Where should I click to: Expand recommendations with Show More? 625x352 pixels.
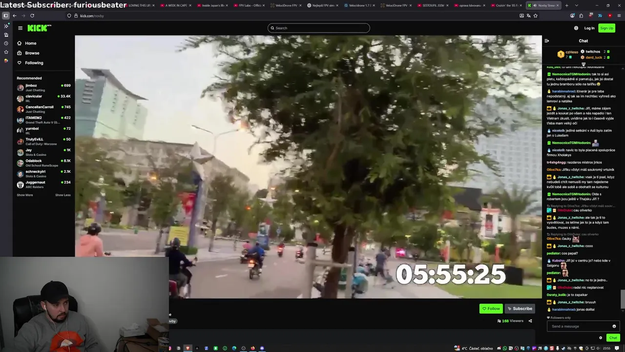[x=25, y=195]
